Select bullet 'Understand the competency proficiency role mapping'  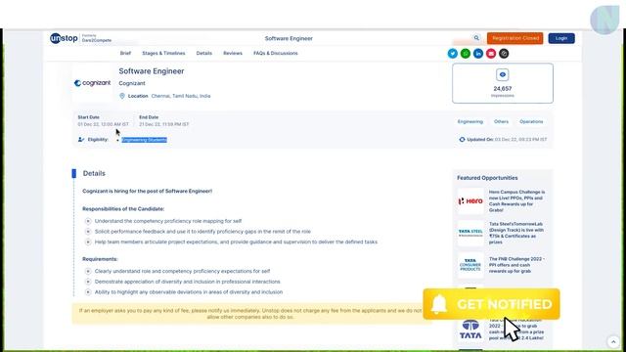coord(168,221)
